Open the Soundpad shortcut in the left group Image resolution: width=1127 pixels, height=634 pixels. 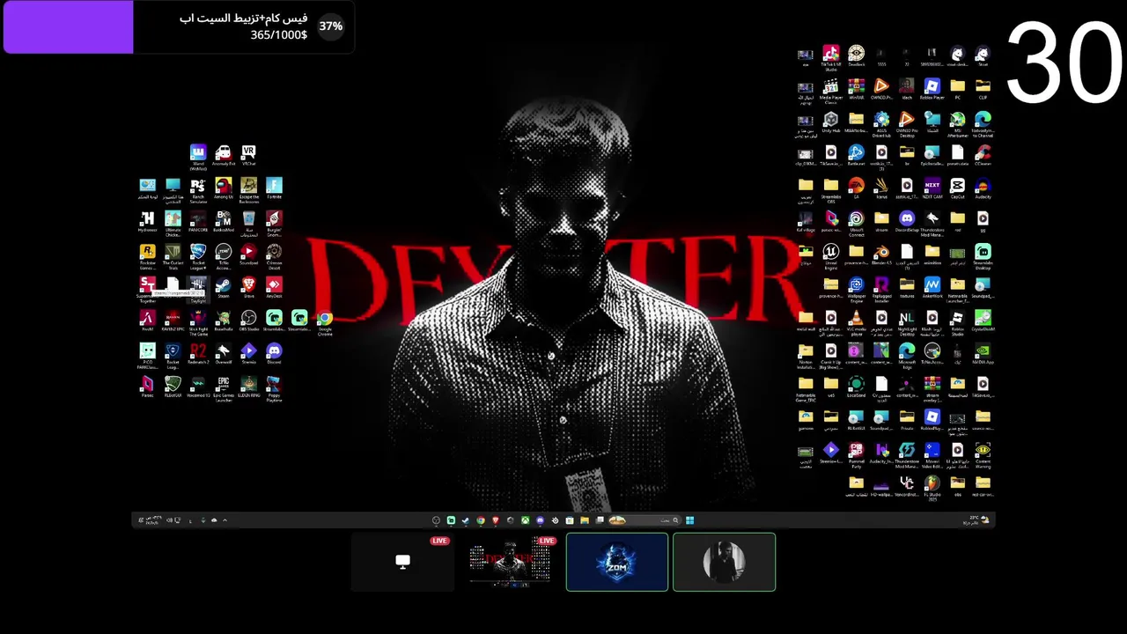(x=248, y=255)
